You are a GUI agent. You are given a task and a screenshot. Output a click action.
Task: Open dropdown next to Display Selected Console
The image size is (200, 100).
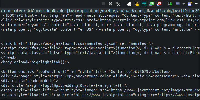point(184,4)
